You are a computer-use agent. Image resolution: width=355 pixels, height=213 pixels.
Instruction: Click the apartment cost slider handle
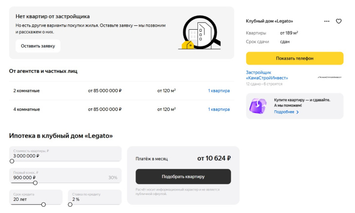(x=12, y=161)
